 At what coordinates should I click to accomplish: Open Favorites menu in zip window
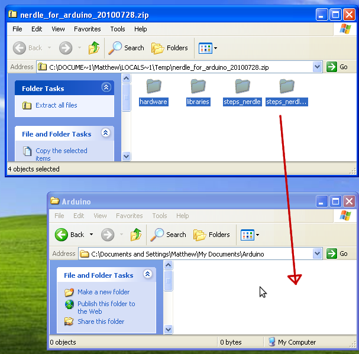coord(87,29)
